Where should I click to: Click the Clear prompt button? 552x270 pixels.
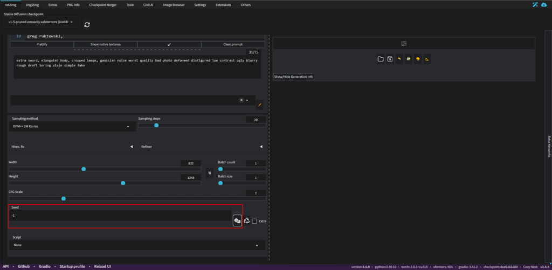click(233, 44)
